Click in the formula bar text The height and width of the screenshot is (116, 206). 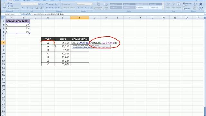click(x=48, y=14)
